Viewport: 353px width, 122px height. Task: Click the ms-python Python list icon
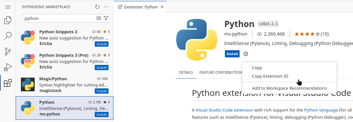tap(28, 108)
